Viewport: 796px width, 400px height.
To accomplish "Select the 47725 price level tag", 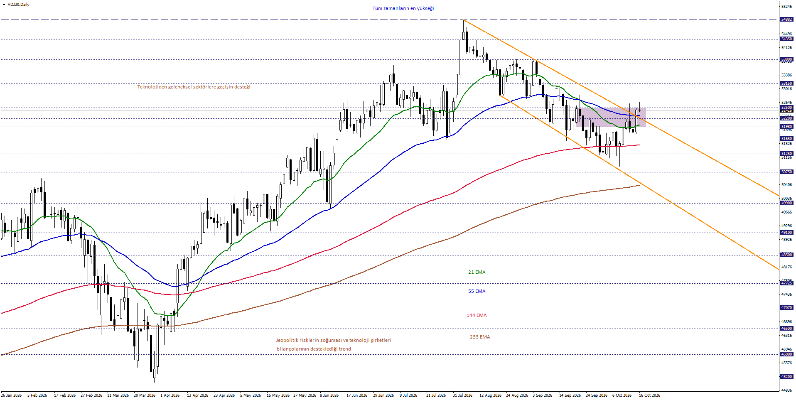I will (x=787, y=283).
